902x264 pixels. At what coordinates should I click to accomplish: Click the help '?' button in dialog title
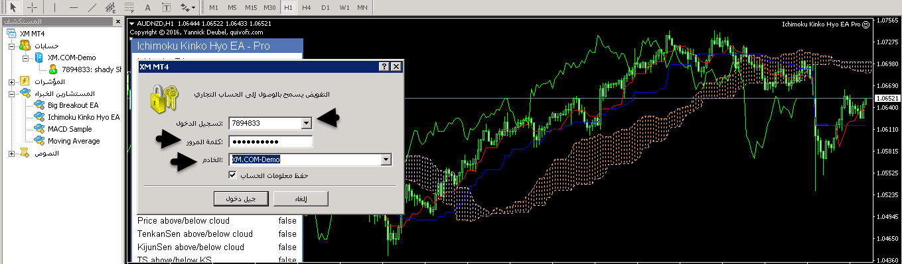384,67
